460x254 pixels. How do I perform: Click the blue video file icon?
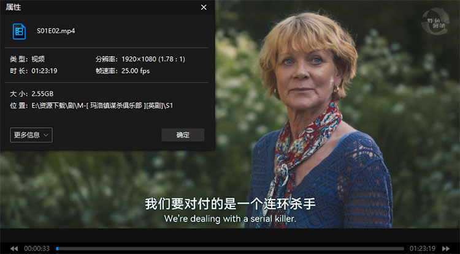[19, 31]
